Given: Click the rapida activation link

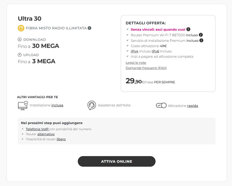Looking at the screenshot, I should (192, 106).
